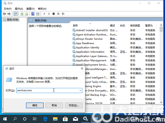Select the ActiveX Installer service gear icon

point(74,30)
